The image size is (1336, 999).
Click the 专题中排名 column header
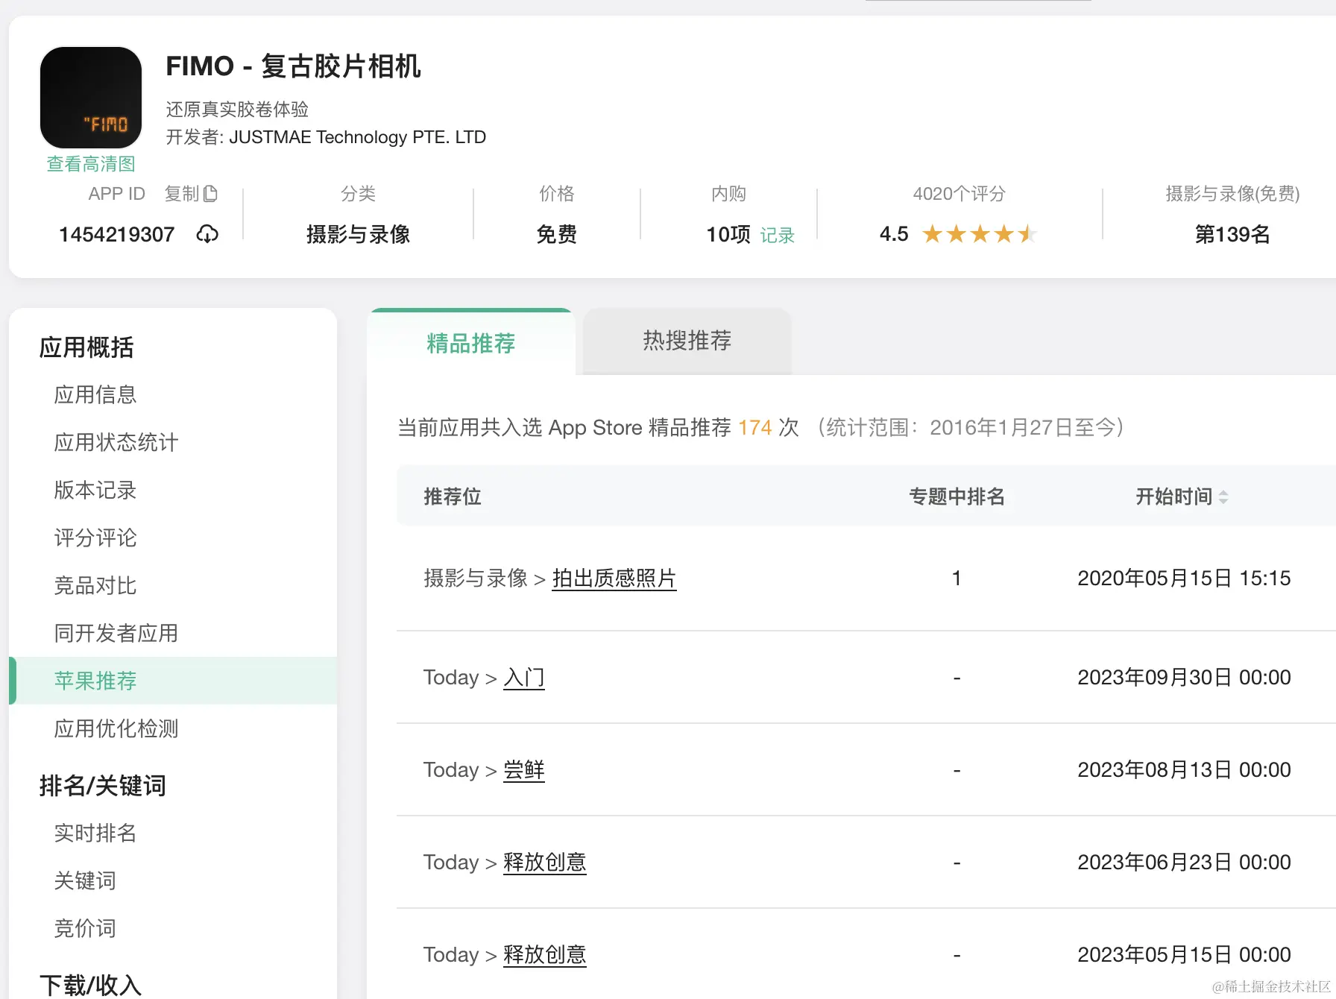(957, 497)
